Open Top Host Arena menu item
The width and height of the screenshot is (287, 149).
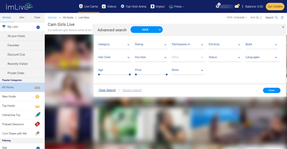(134, 6)
